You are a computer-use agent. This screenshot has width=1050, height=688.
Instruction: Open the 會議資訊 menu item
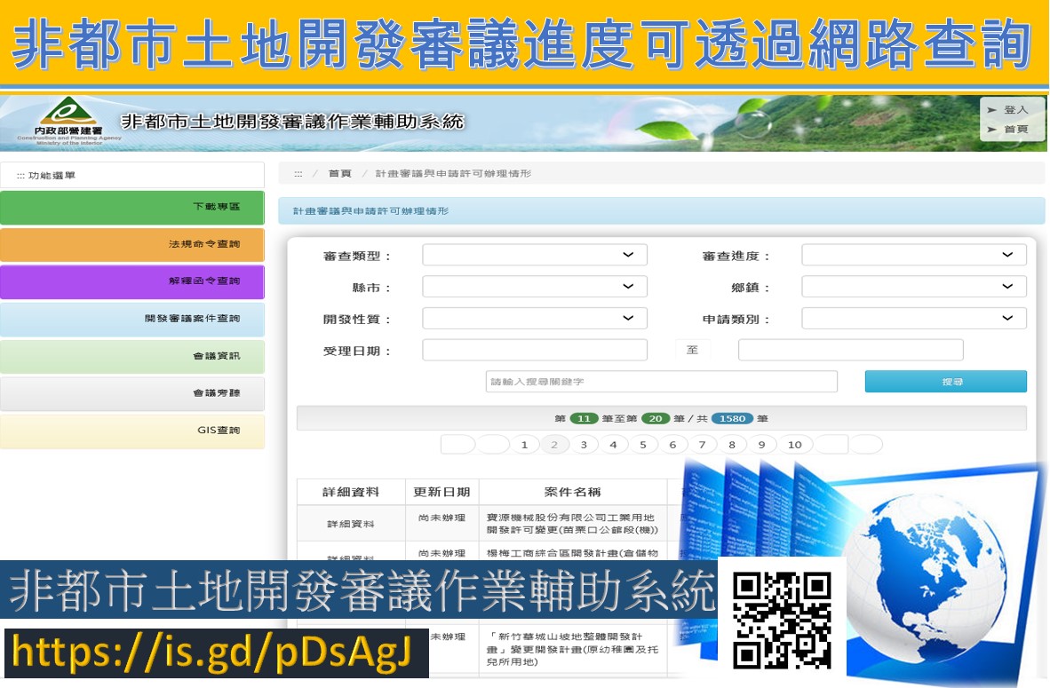[132, 356]
